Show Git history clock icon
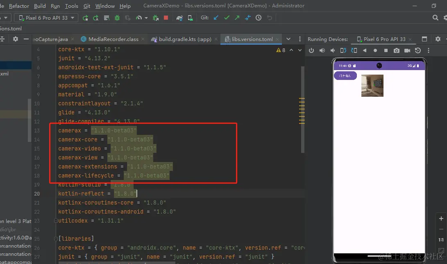The height and width of the screenshot is (264, 447). pyautogui.click(x=259, y=18)
